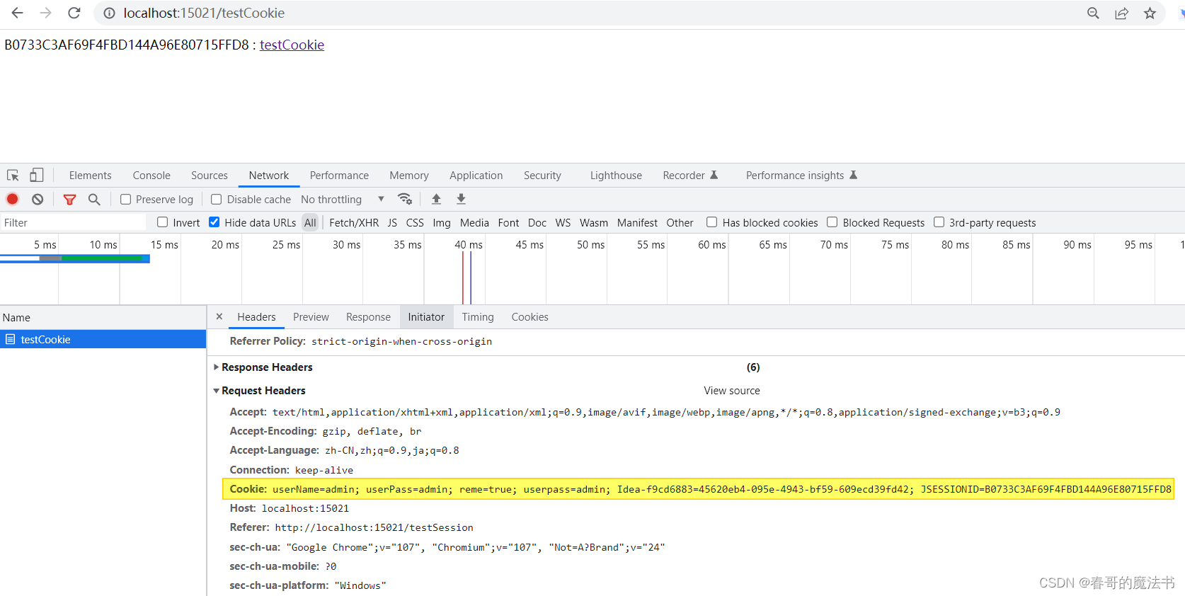This screenshot has height=596, width=1185.
Task: Follow the testCookie link on the page
Action: coord(292,45)
